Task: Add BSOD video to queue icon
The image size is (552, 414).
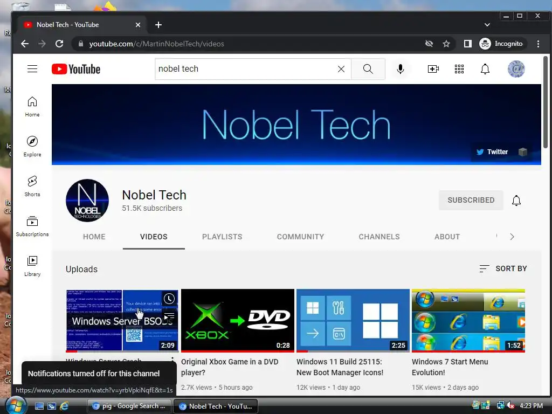Action: pos(169,315)
